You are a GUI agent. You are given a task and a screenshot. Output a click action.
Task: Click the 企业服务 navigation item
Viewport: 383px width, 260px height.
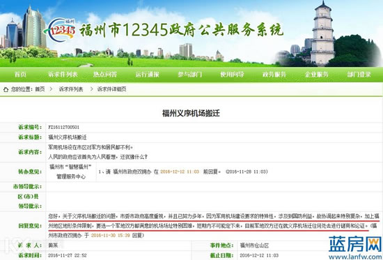point(317,75)
